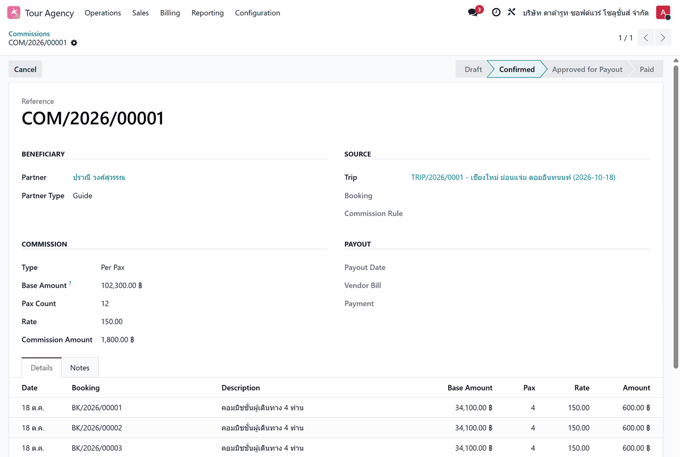Switch to the Notes tab
The image size is (680, 457).
point(80,368)
